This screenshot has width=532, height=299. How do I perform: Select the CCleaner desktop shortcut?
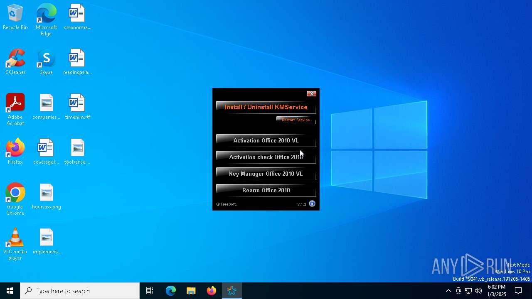[x=15, y=62]
